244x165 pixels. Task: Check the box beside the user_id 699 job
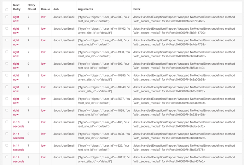7,64
